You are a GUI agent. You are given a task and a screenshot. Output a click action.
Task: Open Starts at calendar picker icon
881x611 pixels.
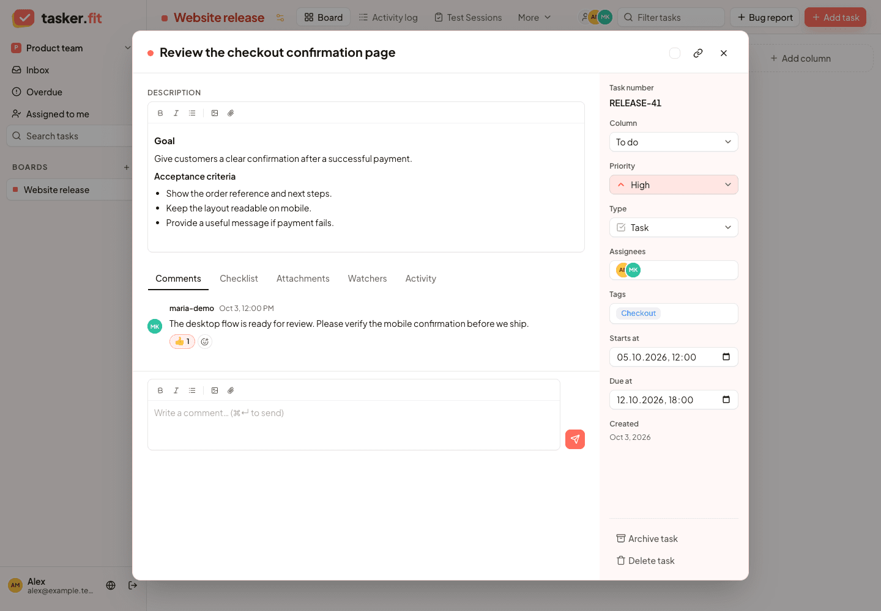(726, 357)
